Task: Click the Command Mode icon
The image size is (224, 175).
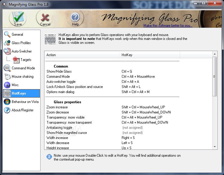Action: pos(7,68)
